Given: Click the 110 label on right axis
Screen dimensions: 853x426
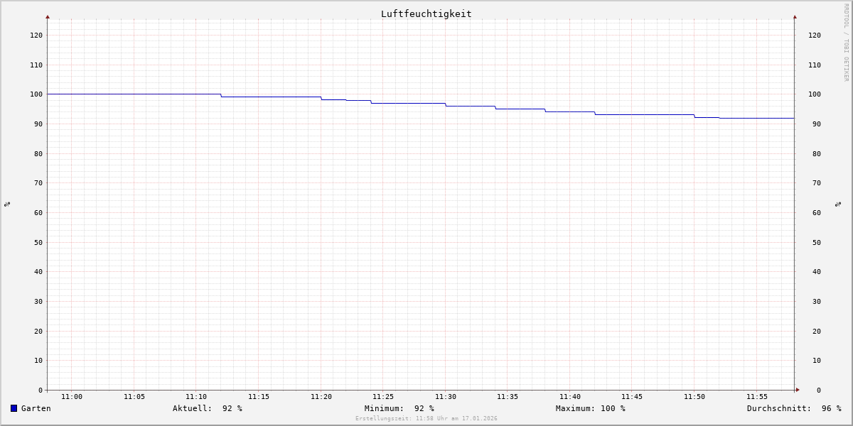Looking at the screenshot, I should tap(815, 65).
